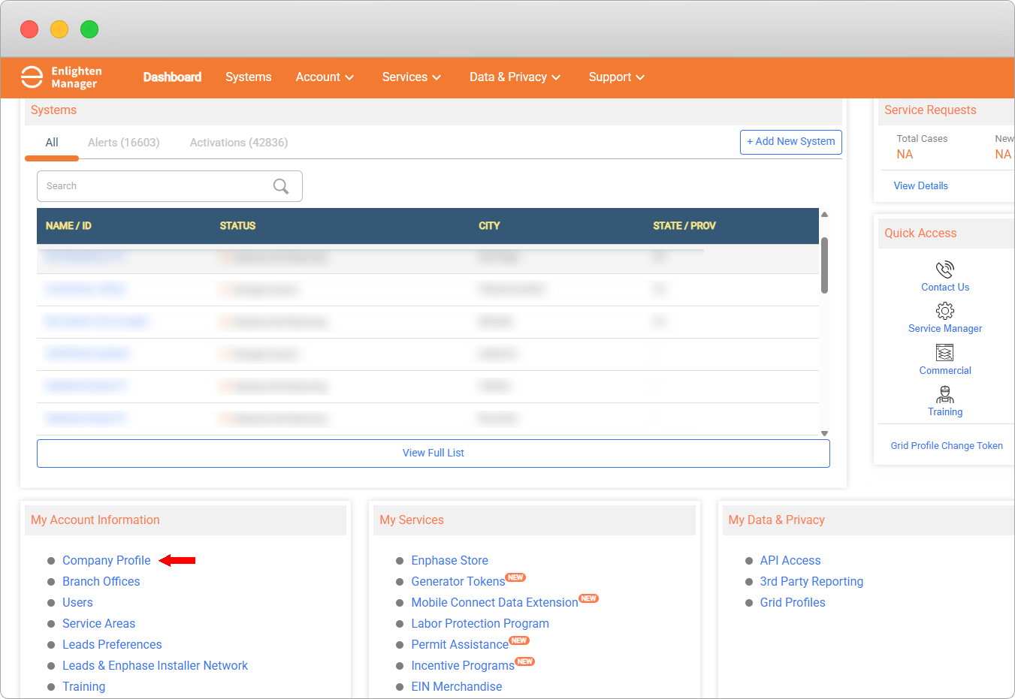The width and height of the screenshot is (1015, 699).
Task: Sort by the NAME / ID column header
Action: pos(68,226)
